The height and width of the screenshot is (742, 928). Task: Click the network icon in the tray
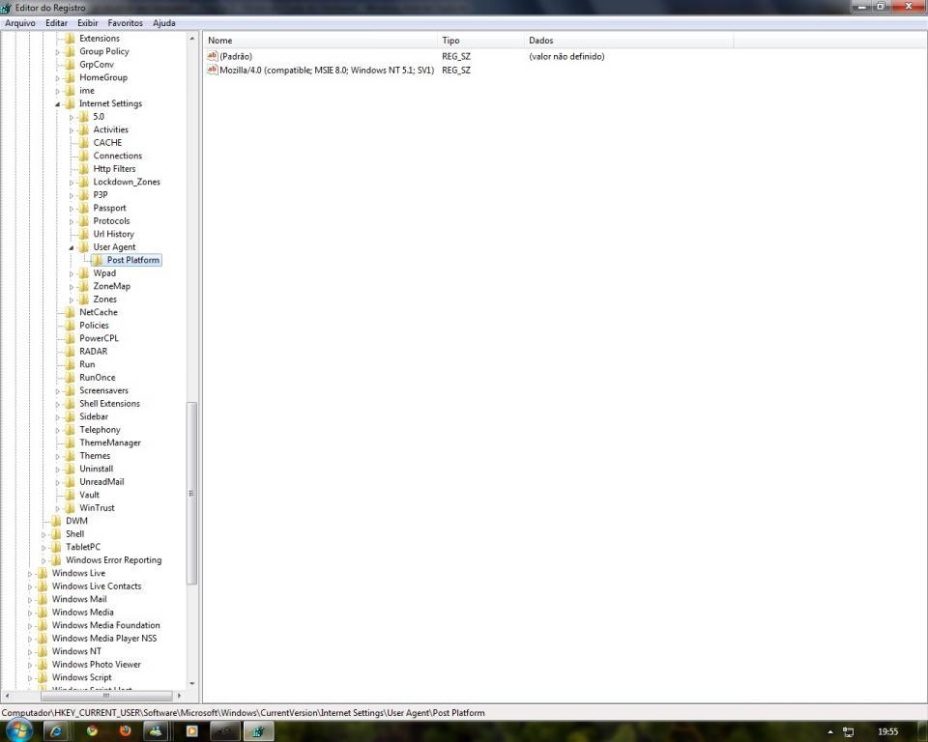click(x=848, y=732)
